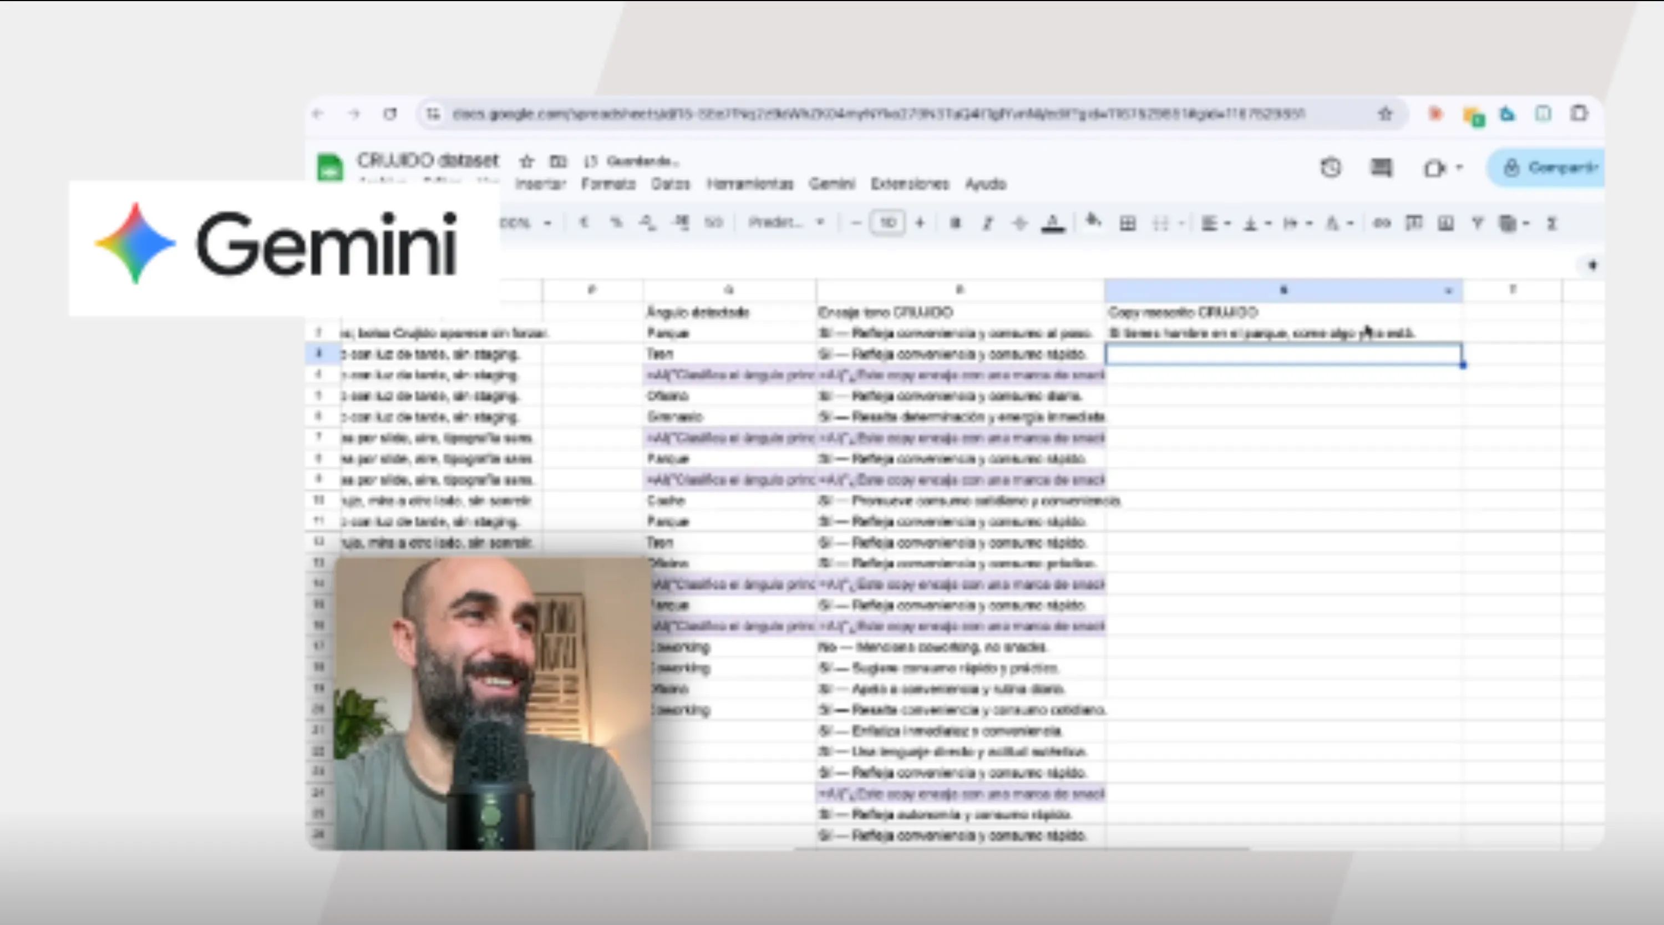Increase font size with plus button
Viewport: 1664px width, 925px height.
pyautogui.click(x=920, y=223)
